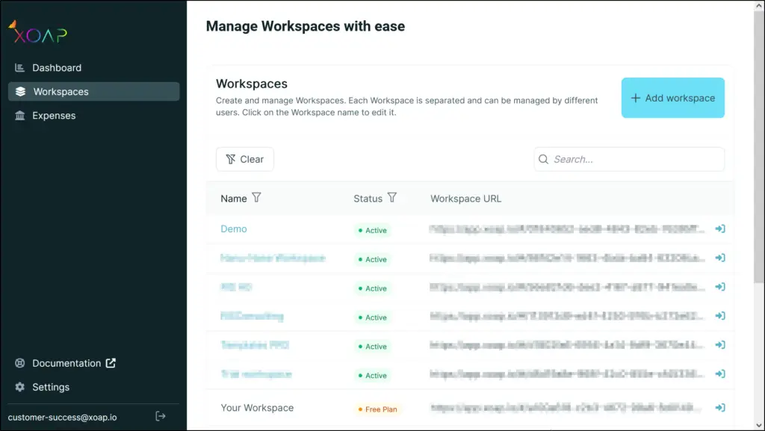Open the Demo workspace link

tap(233, 229)
